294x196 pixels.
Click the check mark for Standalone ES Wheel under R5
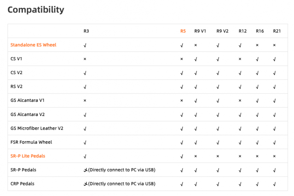tap(182, 45)
